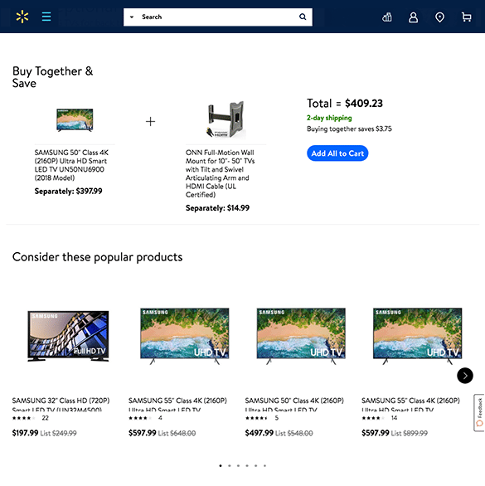The width and height of the screenshot is (485, 486).
Task: Open the Feedback tab on right edge
Action: coord(479,412)
